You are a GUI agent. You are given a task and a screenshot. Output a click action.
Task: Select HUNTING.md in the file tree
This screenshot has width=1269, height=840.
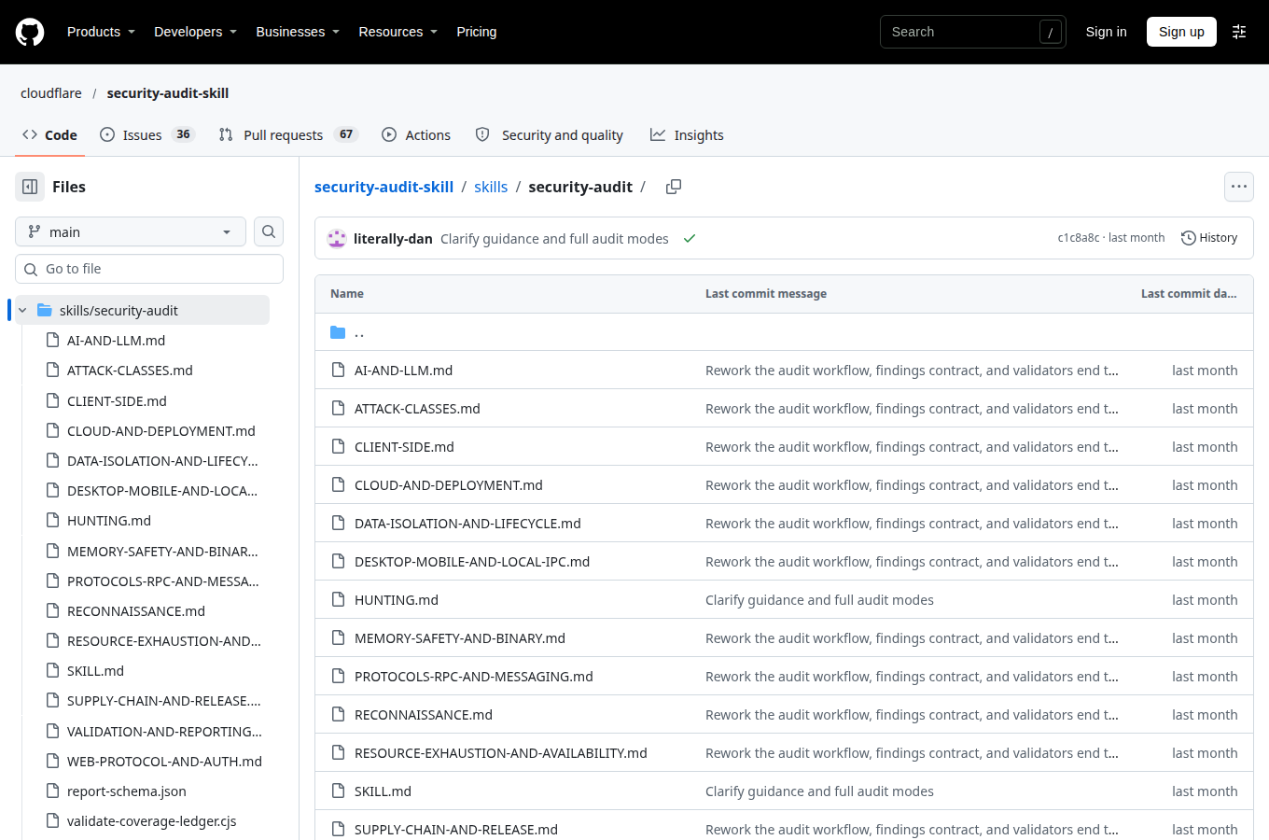tap(109, 521)
